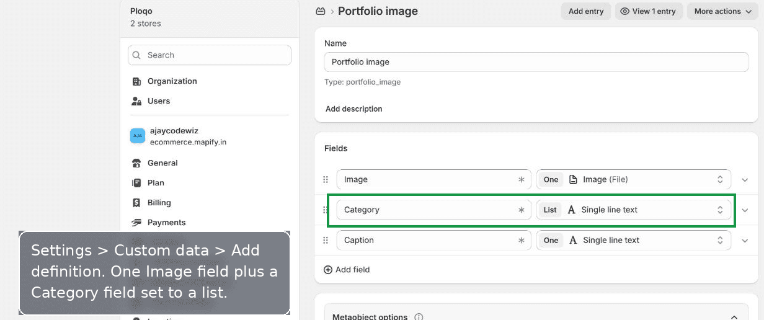Viewport: 764px width, 320px height.
Task: Click the Caption field name input
Action: [434, 240]
